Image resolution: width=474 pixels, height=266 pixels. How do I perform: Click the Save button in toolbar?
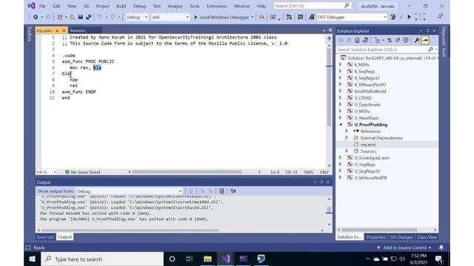pos(81,17)
